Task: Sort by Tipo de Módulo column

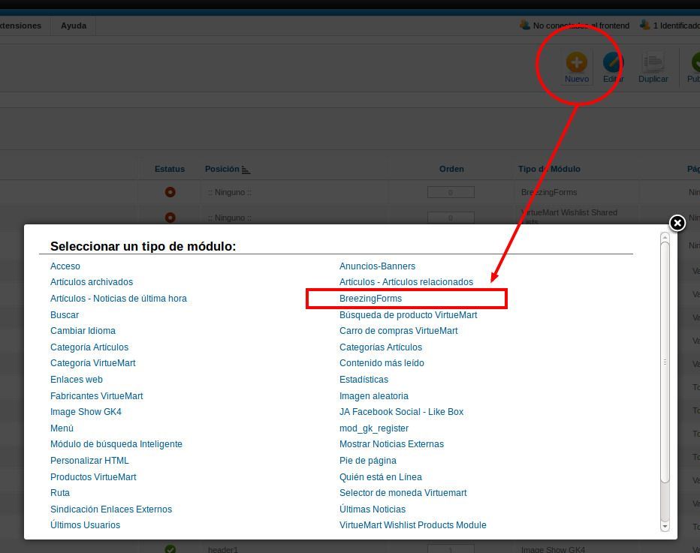Action: coord(549,169)
